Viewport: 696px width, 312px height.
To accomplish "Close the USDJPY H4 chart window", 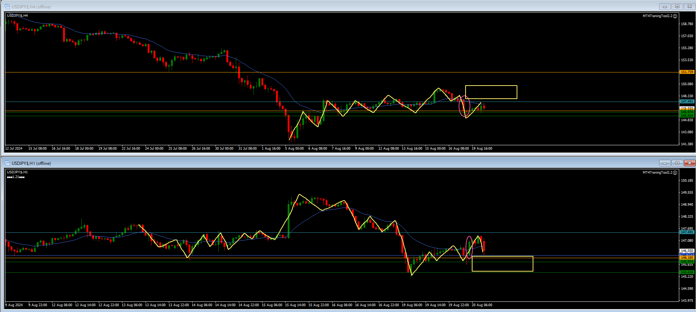I will coord(689,7).
